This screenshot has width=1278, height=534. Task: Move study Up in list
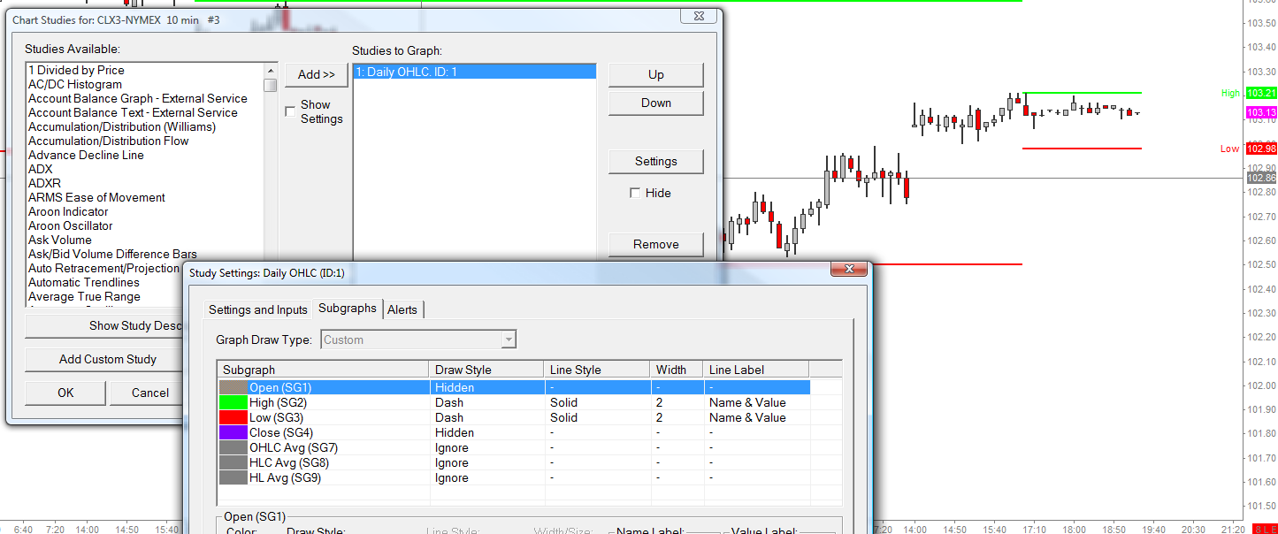pos(656,75)
